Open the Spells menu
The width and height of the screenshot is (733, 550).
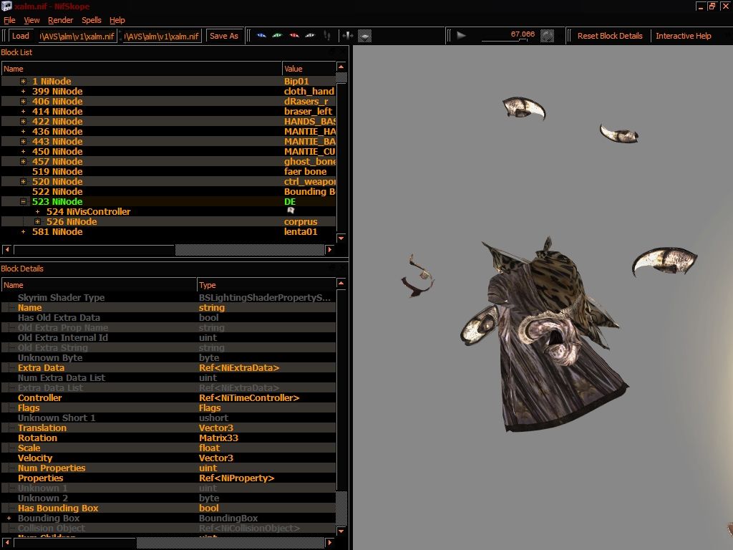[92, 20]
